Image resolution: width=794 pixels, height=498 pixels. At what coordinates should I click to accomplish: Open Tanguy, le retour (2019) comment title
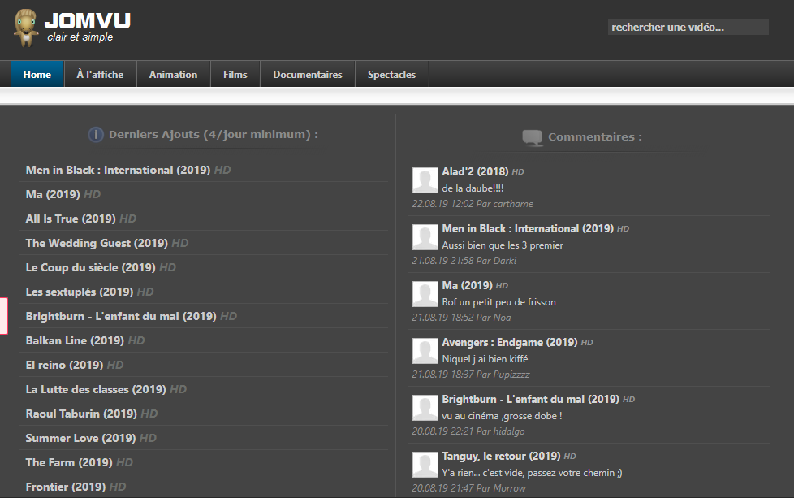point(501,456)
